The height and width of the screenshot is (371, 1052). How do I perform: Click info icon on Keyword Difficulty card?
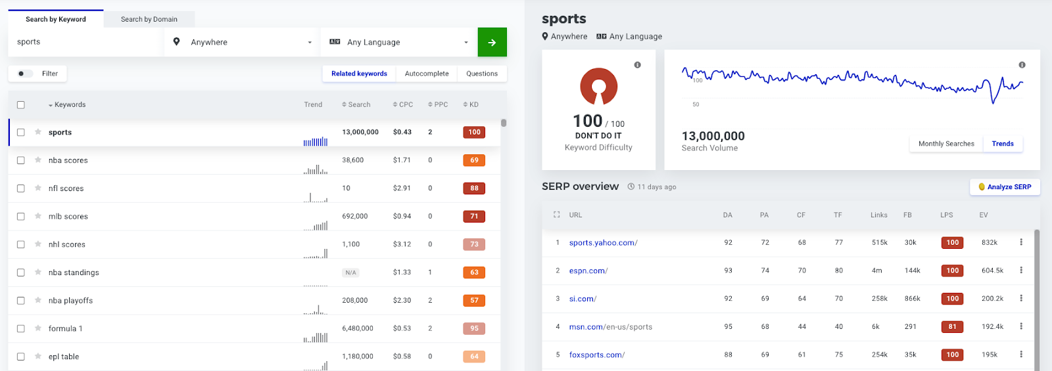click(637, 65)
